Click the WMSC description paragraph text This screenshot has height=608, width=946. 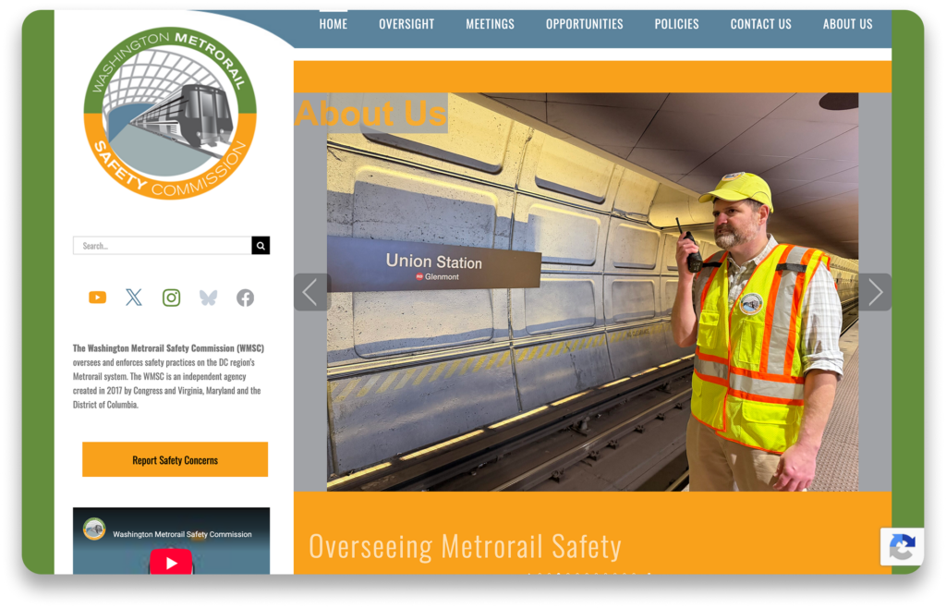168,376
